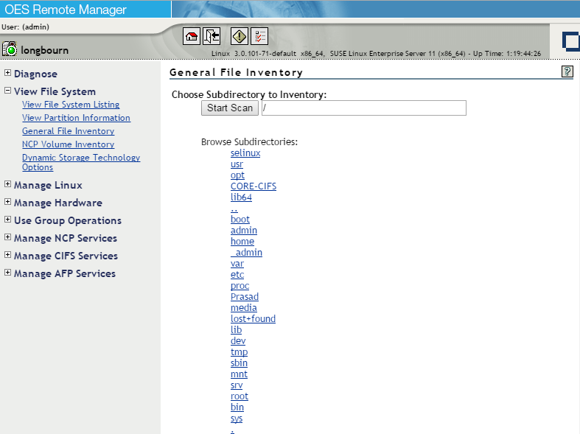
Task: Click the View File System heading text
Action: (55, 91)
